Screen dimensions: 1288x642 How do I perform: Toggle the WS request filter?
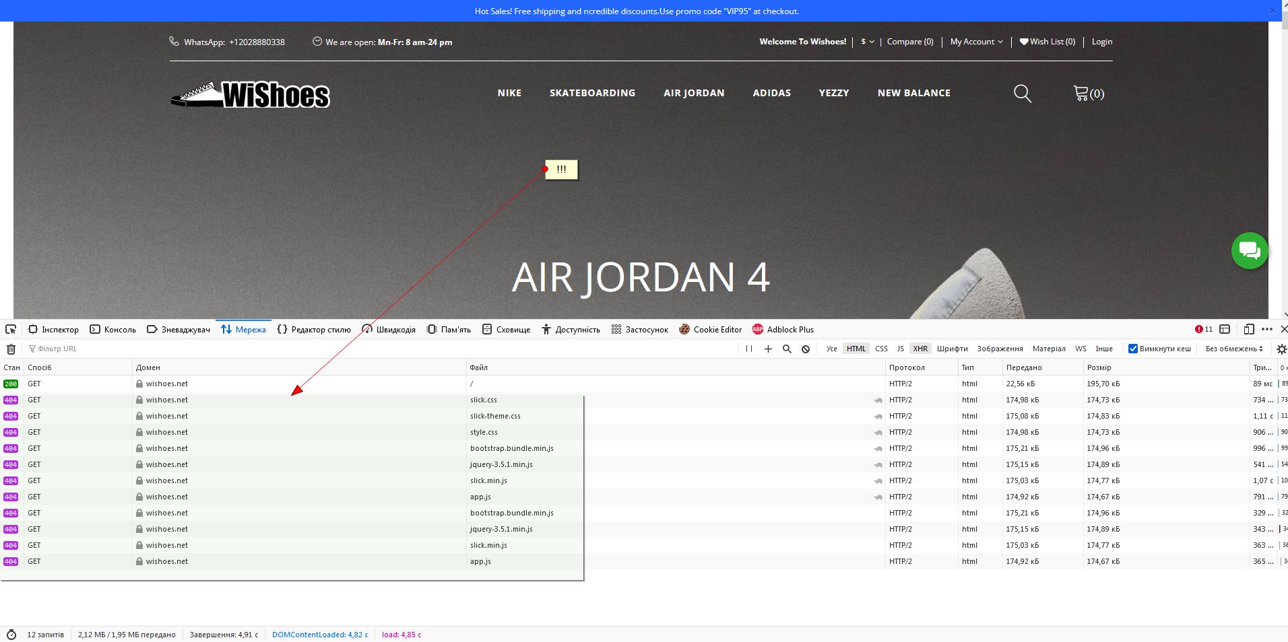point(1081,349)
